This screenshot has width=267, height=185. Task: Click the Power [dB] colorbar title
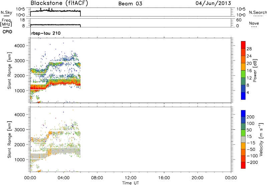coord(255,70)
